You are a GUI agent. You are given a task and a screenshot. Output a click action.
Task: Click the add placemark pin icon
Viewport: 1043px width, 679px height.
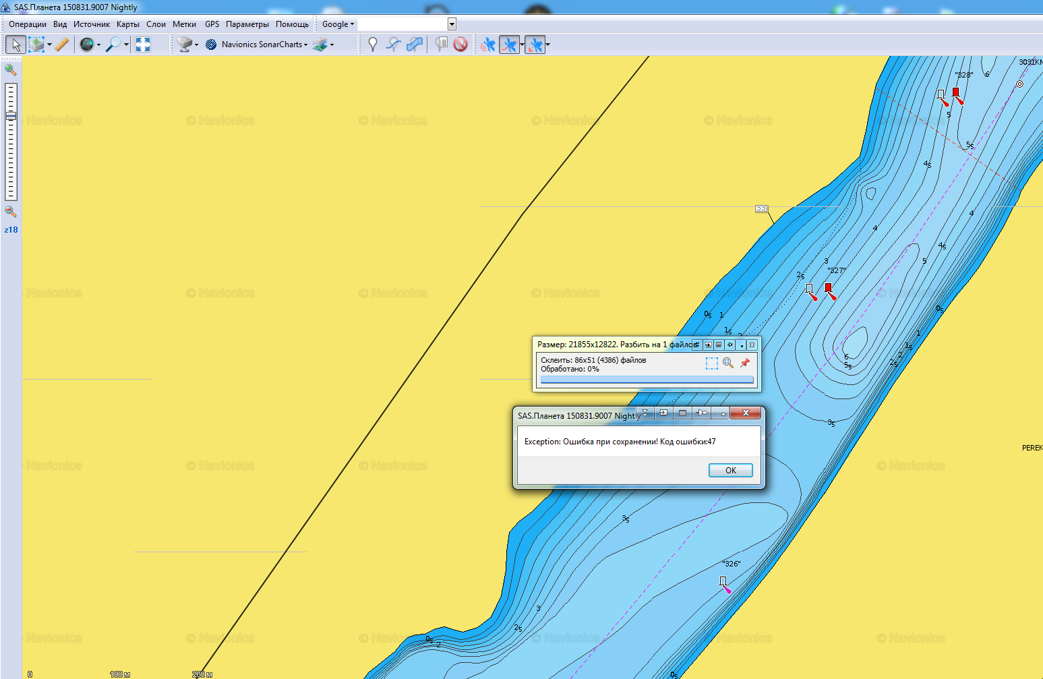pos(373,45)
